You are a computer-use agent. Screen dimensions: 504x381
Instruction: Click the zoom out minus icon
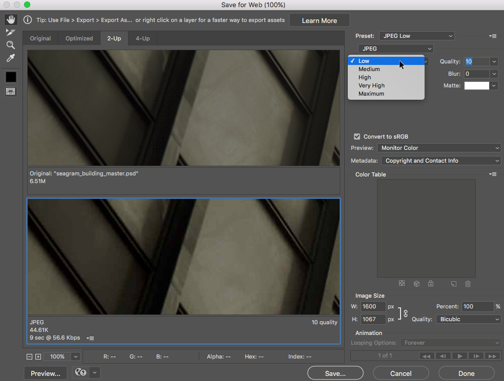click(29, 356)
